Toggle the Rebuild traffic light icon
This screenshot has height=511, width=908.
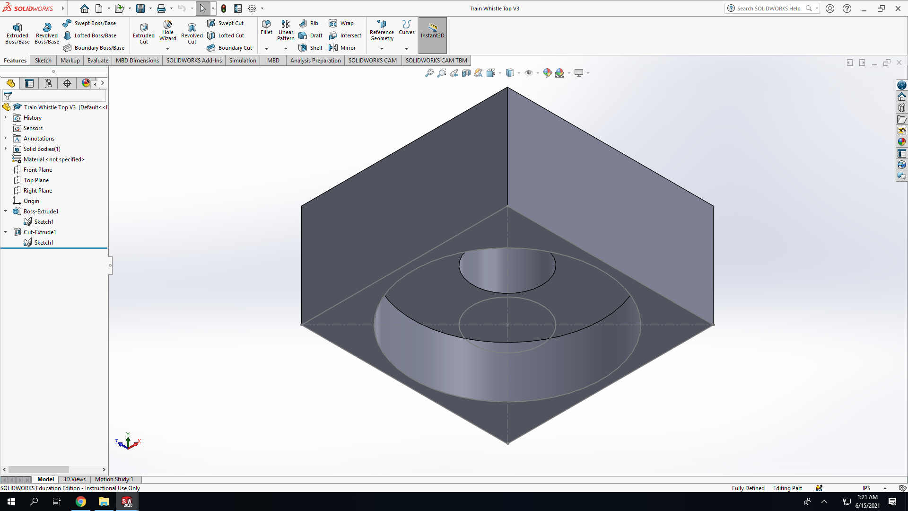[224, 9]
